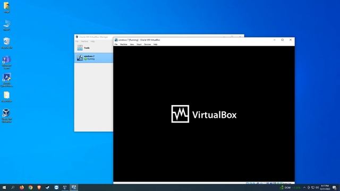Click the VirtualBox logo on the VM screen
The image size is (340, 191).
[x=204, y=114]
